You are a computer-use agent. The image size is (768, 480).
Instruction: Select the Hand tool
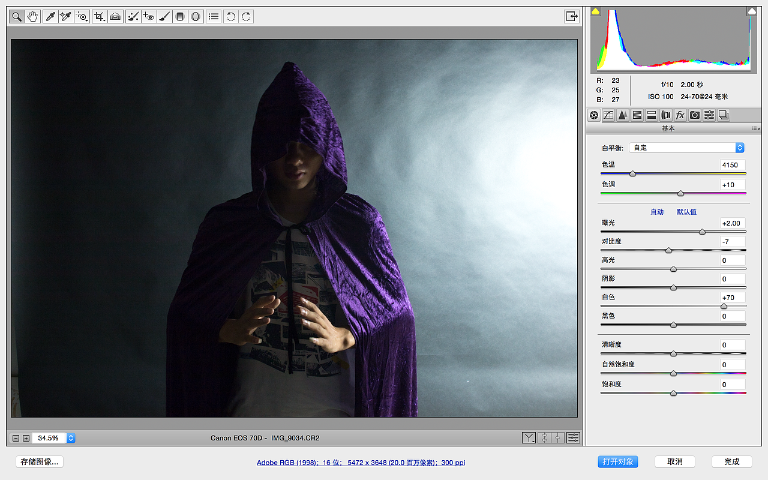32,16
